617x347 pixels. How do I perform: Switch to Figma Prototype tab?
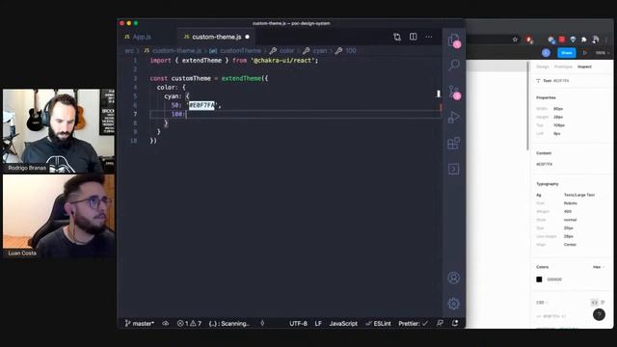563,67
